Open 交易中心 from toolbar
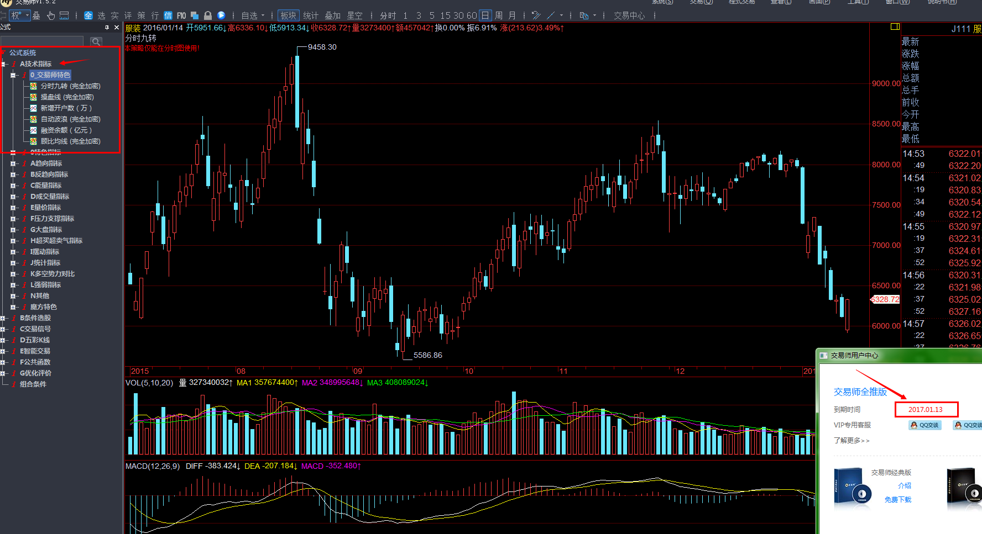 pyautogui.click(x=629, y=15)
